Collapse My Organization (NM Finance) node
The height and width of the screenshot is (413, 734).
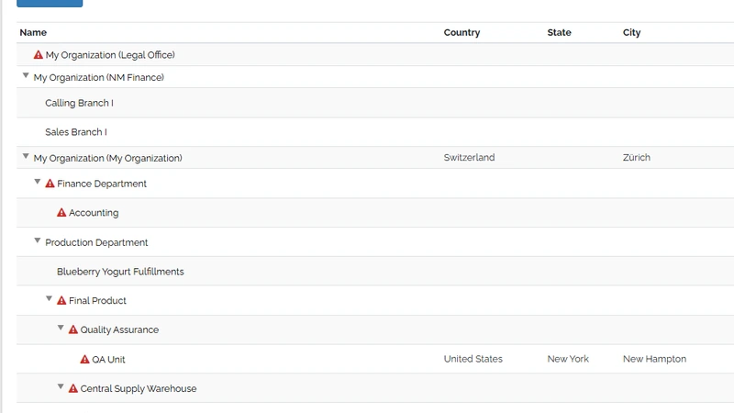coord(26,75)
